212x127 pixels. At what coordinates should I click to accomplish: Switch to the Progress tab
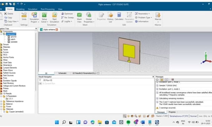(172, 112)
